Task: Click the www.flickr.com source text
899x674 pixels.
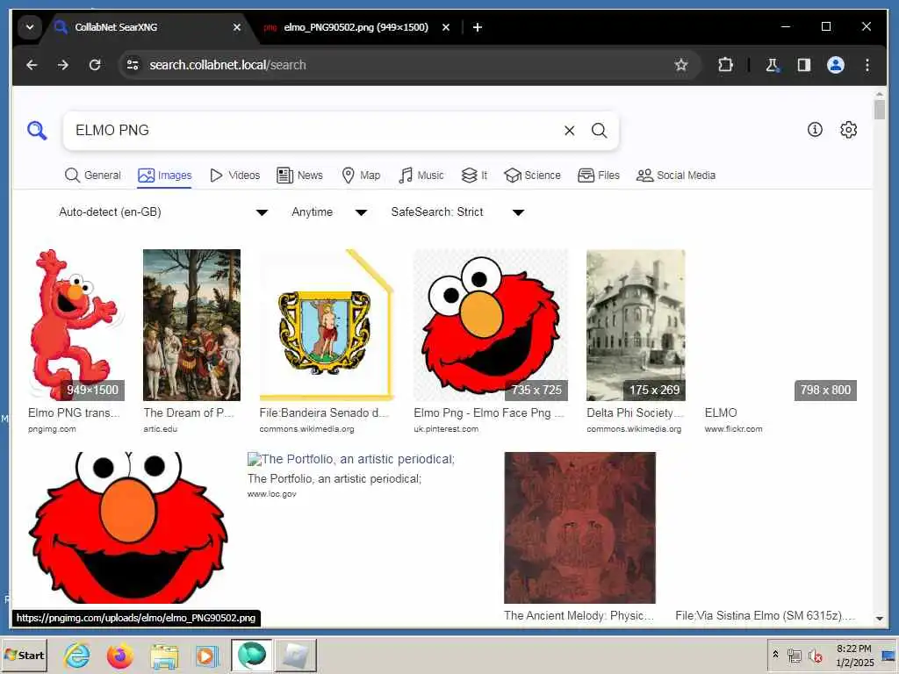Action: tap(733, 428)
